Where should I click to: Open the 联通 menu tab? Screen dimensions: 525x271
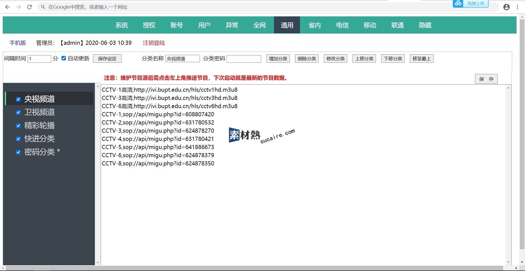pos(398,25)
